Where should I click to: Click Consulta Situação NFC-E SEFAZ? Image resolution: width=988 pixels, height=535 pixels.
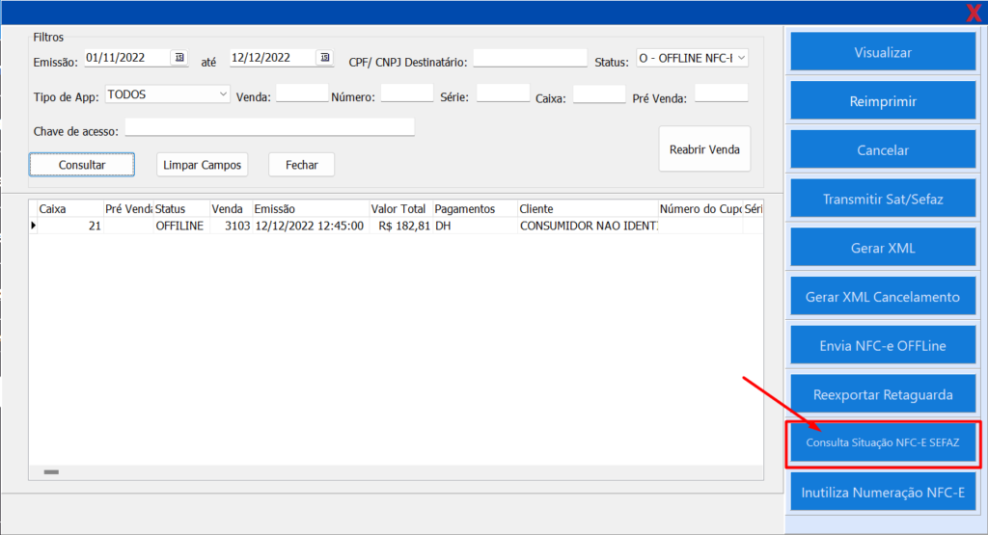[883, 444]
